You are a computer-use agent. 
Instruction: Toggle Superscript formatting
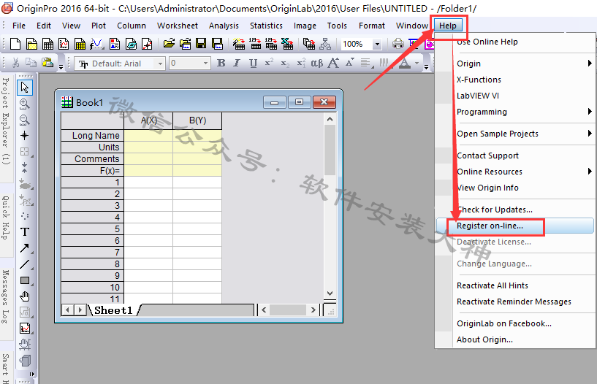tap(269, 63)
